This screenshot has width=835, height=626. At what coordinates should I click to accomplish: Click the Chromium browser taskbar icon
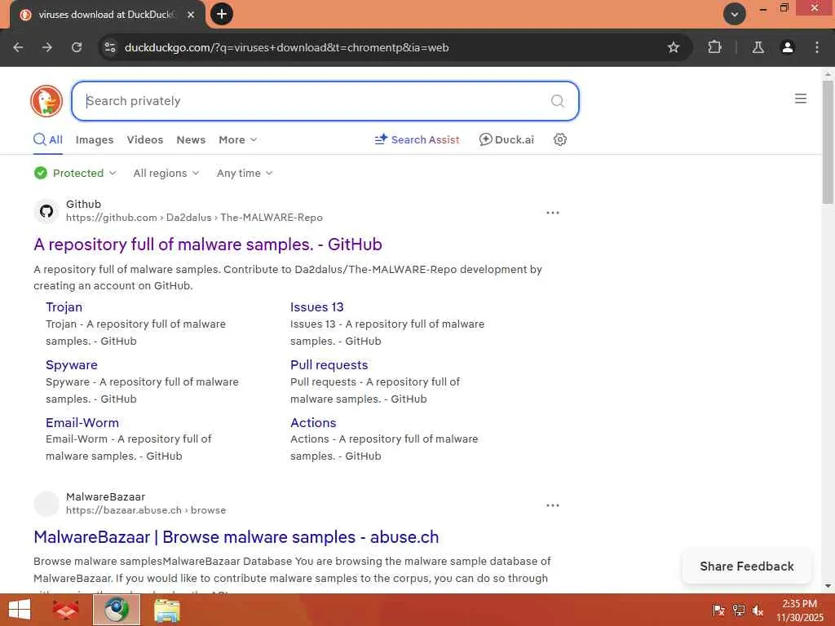click(117, 610)
